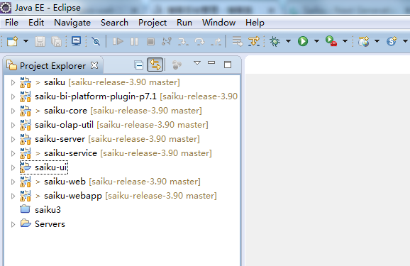
Task: Click the Step Into icon
Action: pyautogui.click(x=183, y=41)
